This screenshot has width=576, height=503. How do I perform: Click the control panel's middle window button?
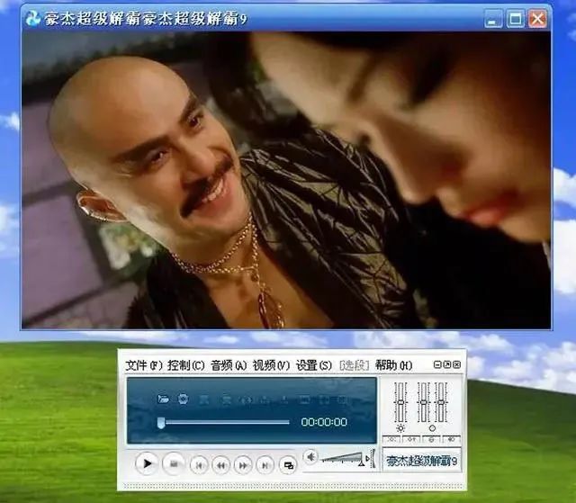coord(446,364)
